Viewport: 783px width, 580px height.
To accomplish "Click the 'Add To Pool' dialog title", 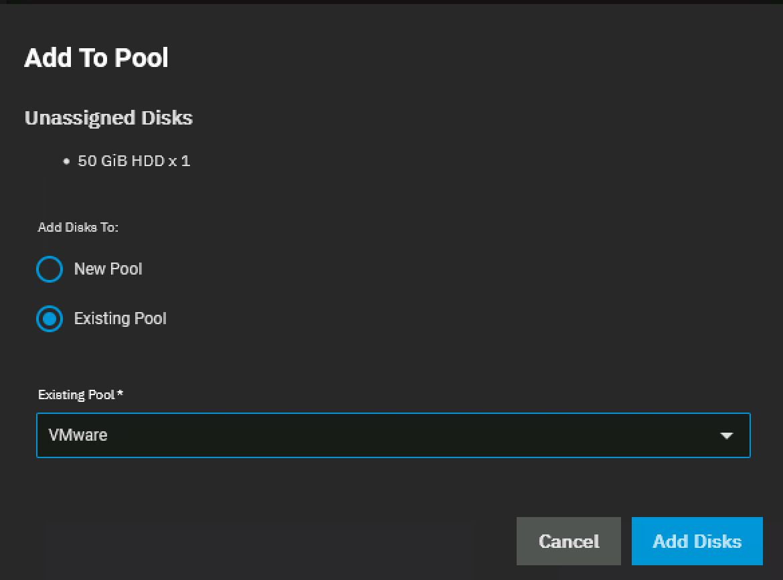I will pos(96,58).
